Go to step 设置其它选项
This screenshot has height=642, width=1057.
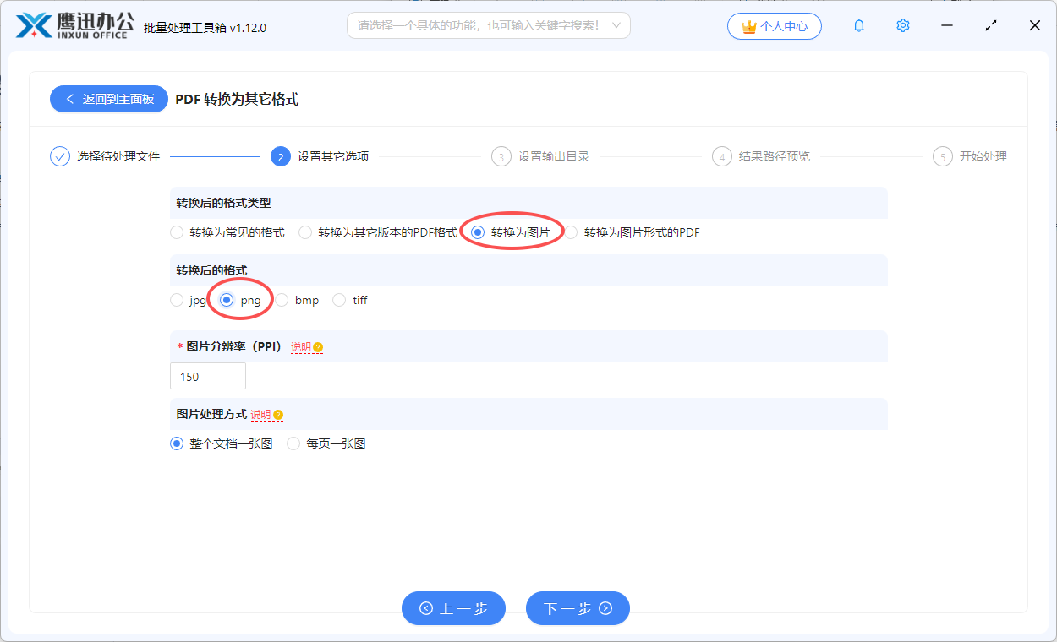tap(333, 156)
